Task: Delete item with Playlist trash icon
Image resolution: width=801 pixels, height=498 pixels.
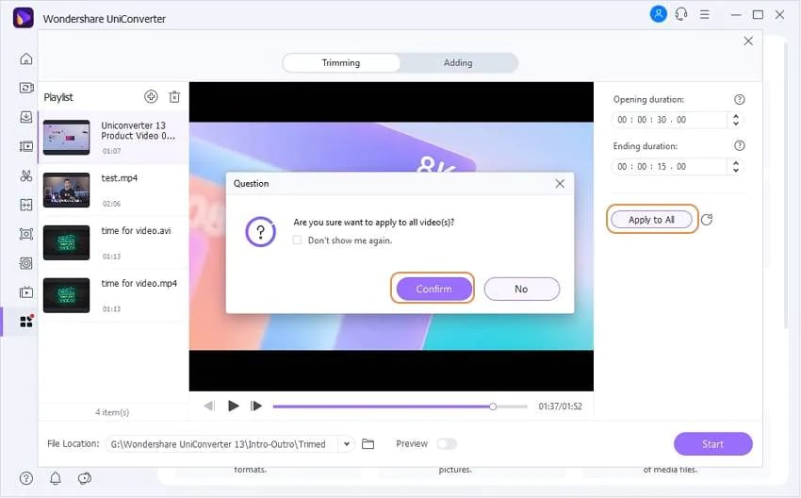Action: point(174,96)
